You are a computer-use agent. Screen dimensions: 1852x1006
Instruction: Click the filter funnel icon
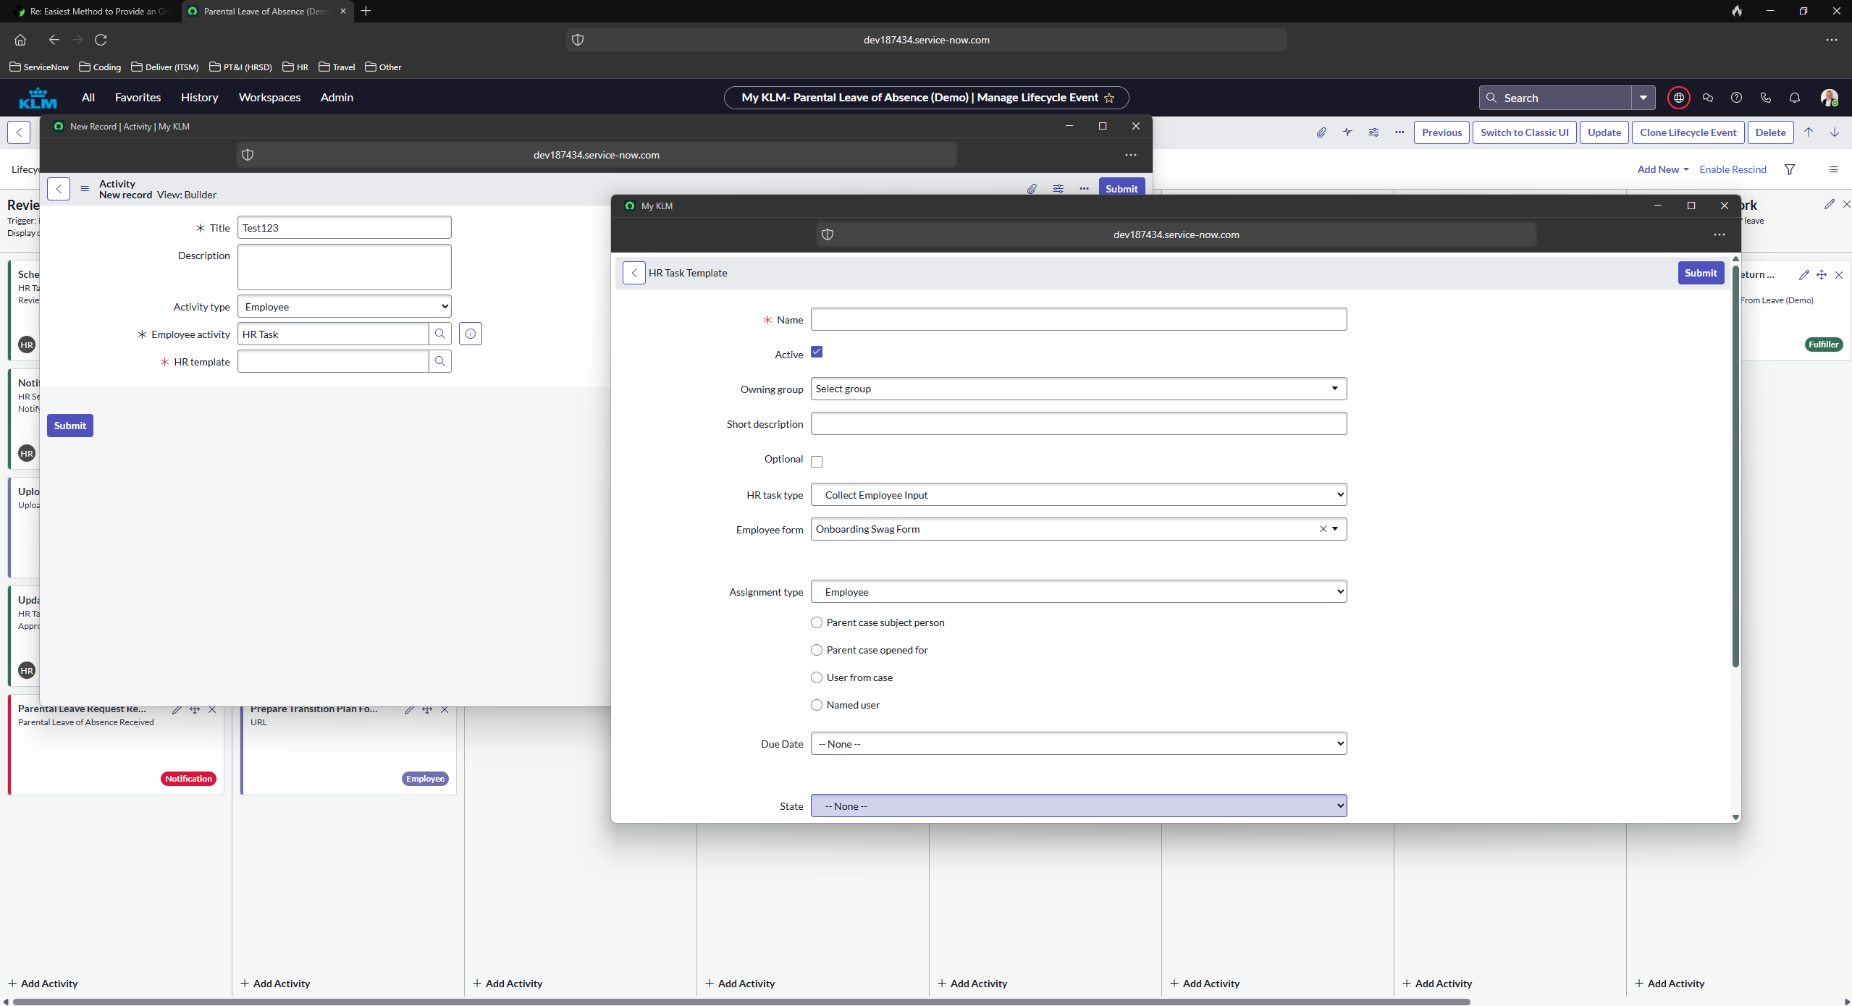pyautogui.click(x=1790, y=169)
